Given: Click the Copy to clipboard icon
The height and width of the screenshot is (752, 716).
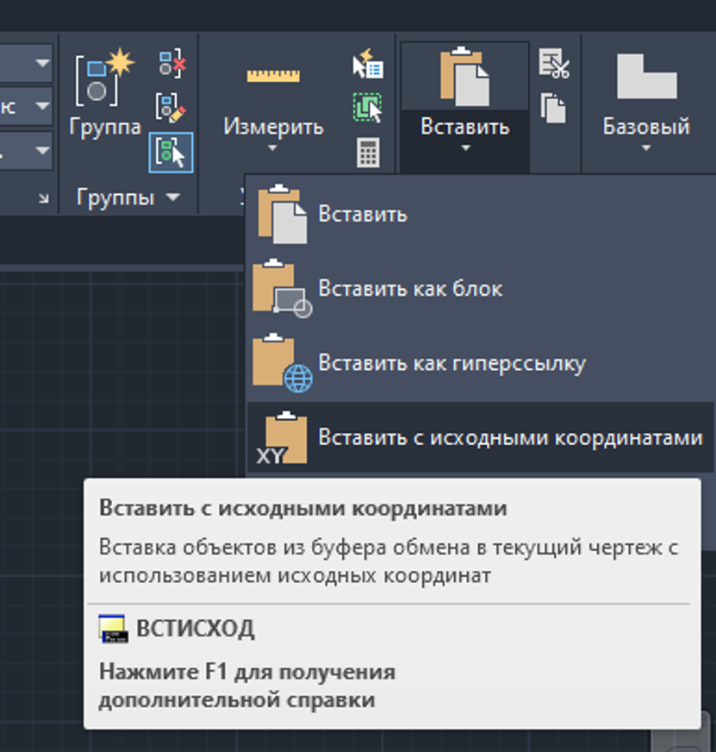Looking at the screenshot, I should click(553, 108).
